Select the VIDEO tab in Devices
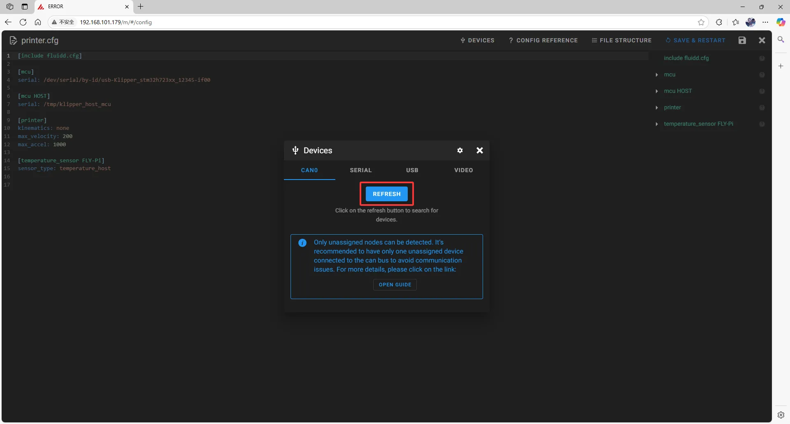Viewport: 790px width, 424px height. point(463,170)
